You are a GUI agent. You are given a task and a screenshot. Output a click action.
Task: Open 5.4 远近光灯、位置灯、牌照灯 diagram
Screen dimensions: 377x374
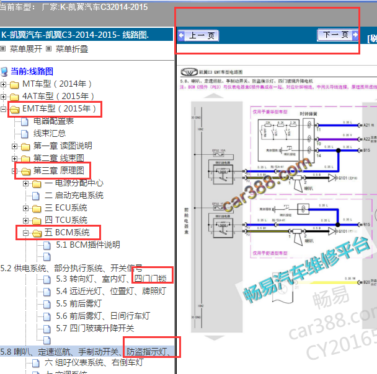point(111,292)
